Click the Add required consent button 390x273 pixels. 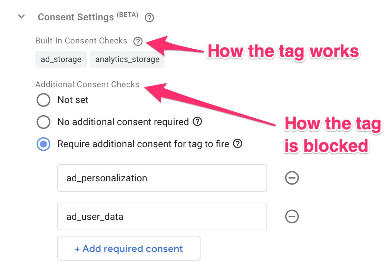(129, 249)
